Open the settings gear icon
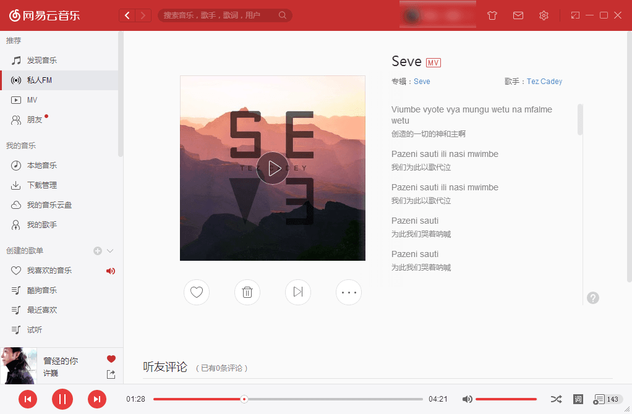 click(x=544, y=15)
